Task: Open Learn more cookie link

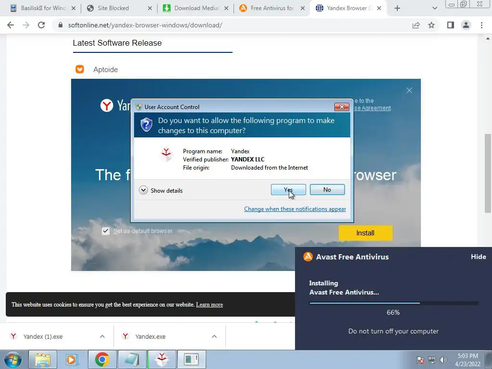Action: [x=209, y=305]
